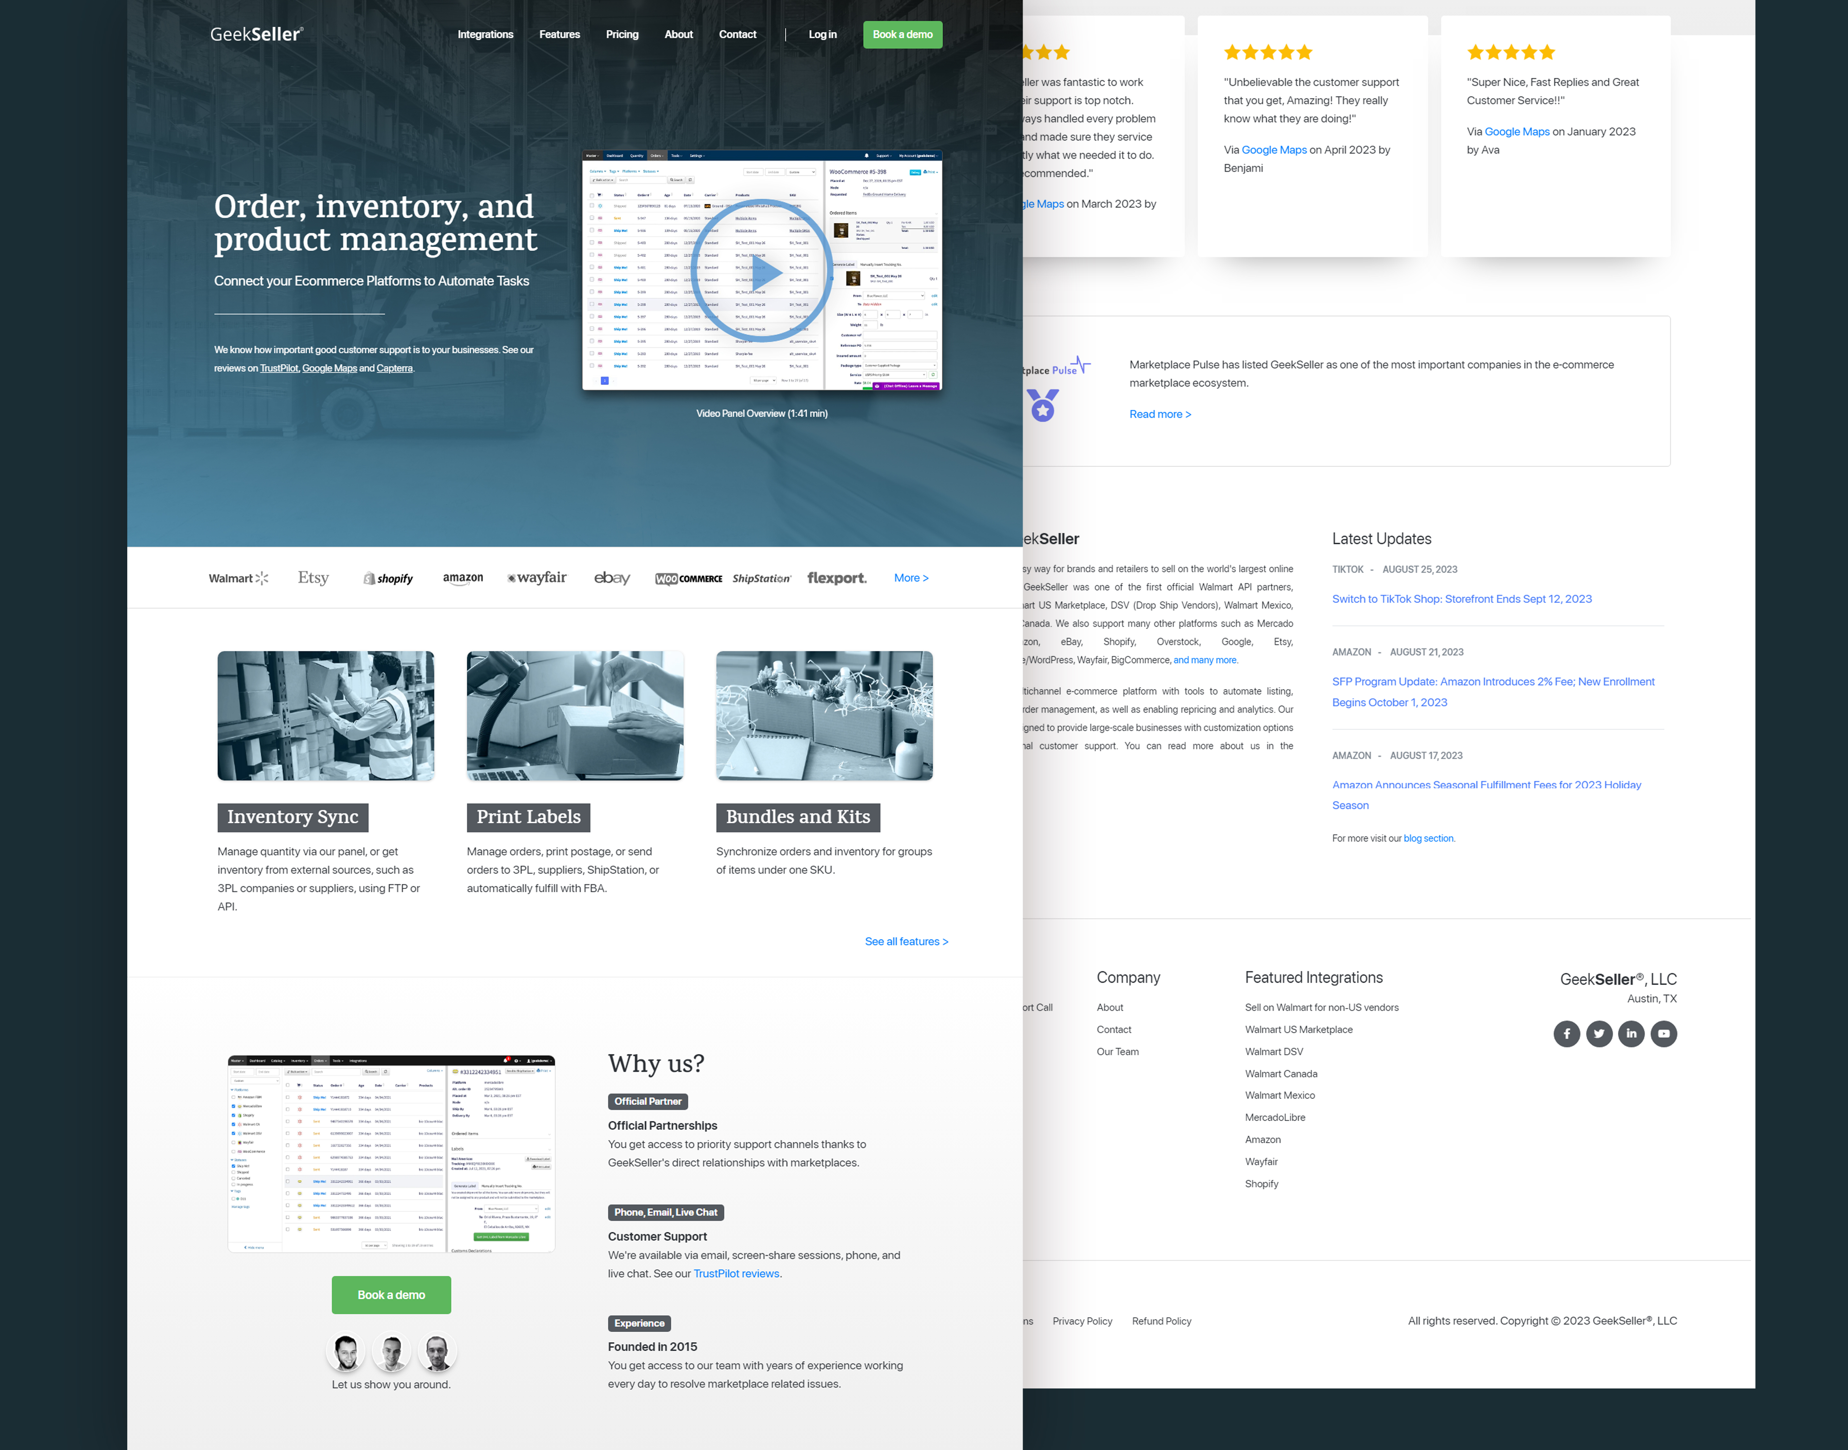Open the Bundles and Kits feature image

pos(824,716)
